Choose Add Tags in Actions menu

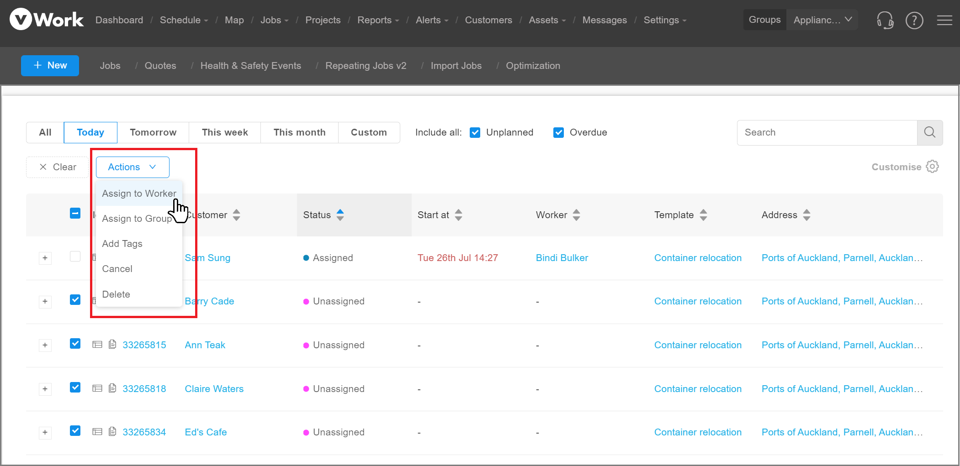[x=122, y=244]
